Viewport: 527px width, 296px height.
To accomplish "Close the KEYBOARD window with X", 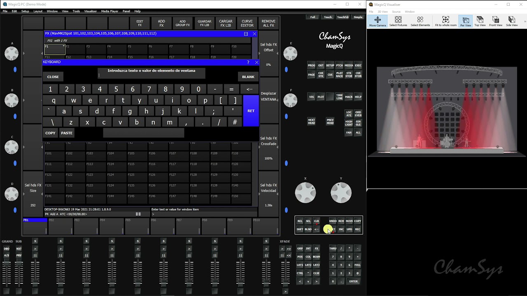I will (257, 62).
